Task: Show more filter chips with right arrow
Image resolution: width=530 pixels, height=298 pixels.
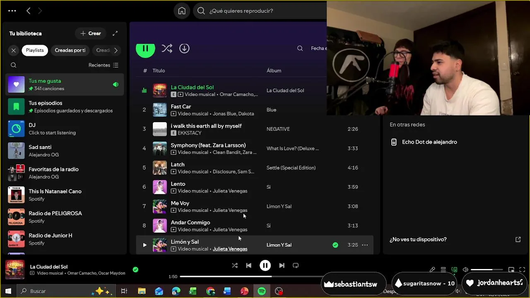Action: click(x=116, y=50)
